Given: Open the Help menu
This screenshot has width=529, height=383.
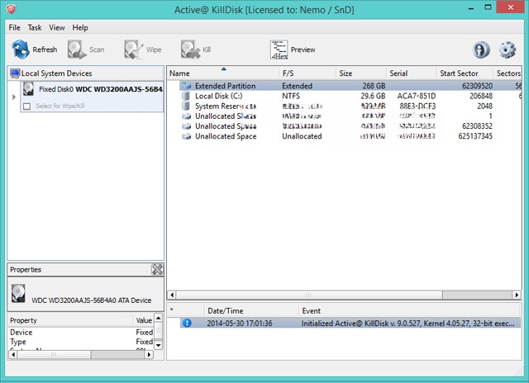Looking at the screenshot, I should click(x=80, y=27).
